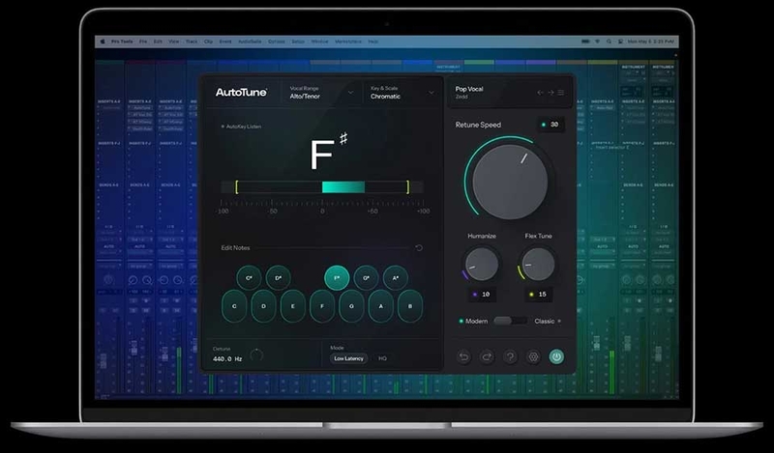Toggle the G# note button

tap(367, 278)
